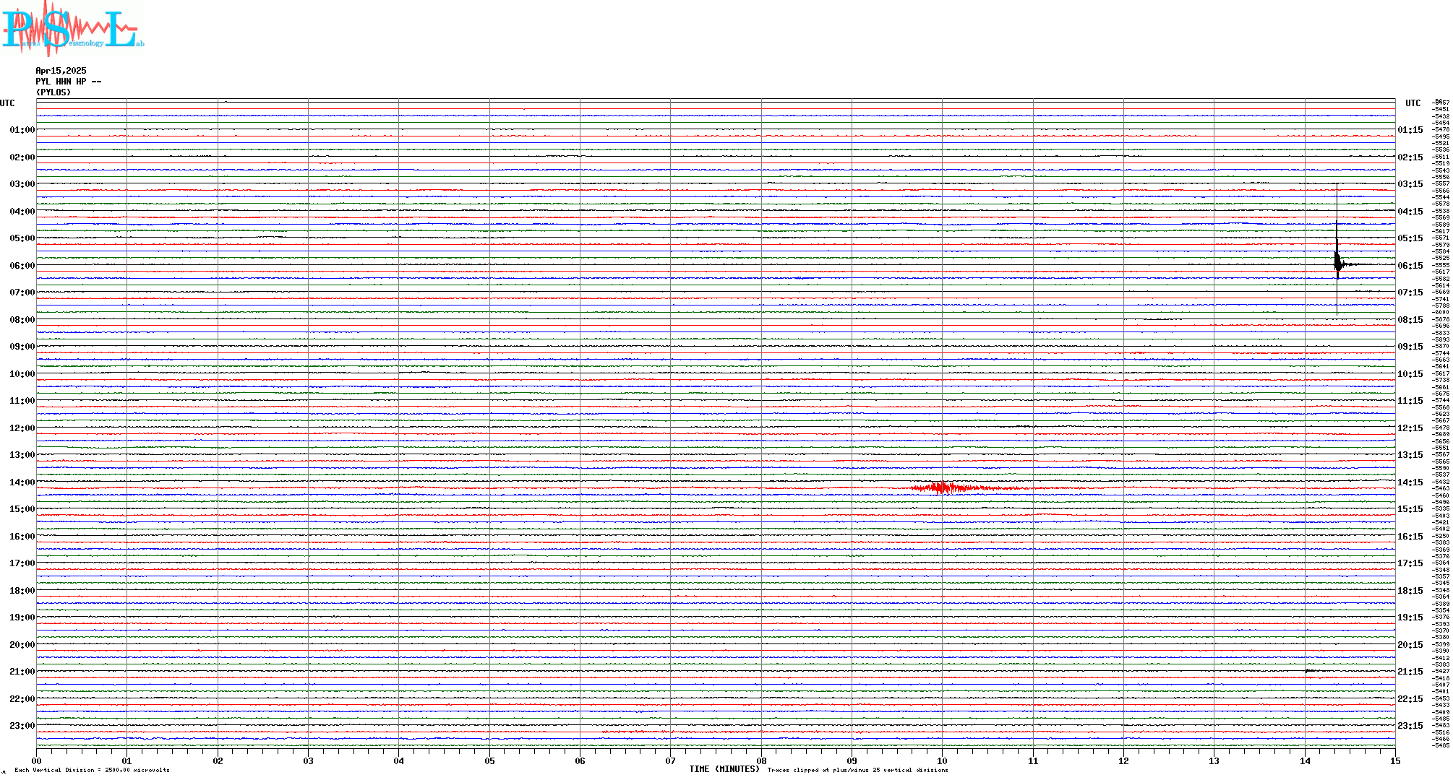The width and height of the screenshot is (1453, 780).
Task: Select the 23:00 hour label on the left
Action: (22, 726)
